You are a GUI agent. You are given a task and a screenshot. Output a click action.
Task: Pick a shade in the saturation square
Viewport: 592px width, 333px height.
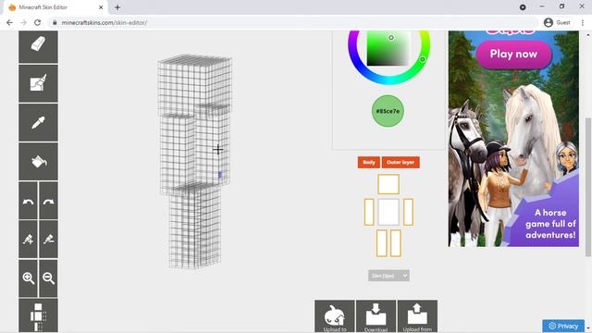(x=388, y=48)
